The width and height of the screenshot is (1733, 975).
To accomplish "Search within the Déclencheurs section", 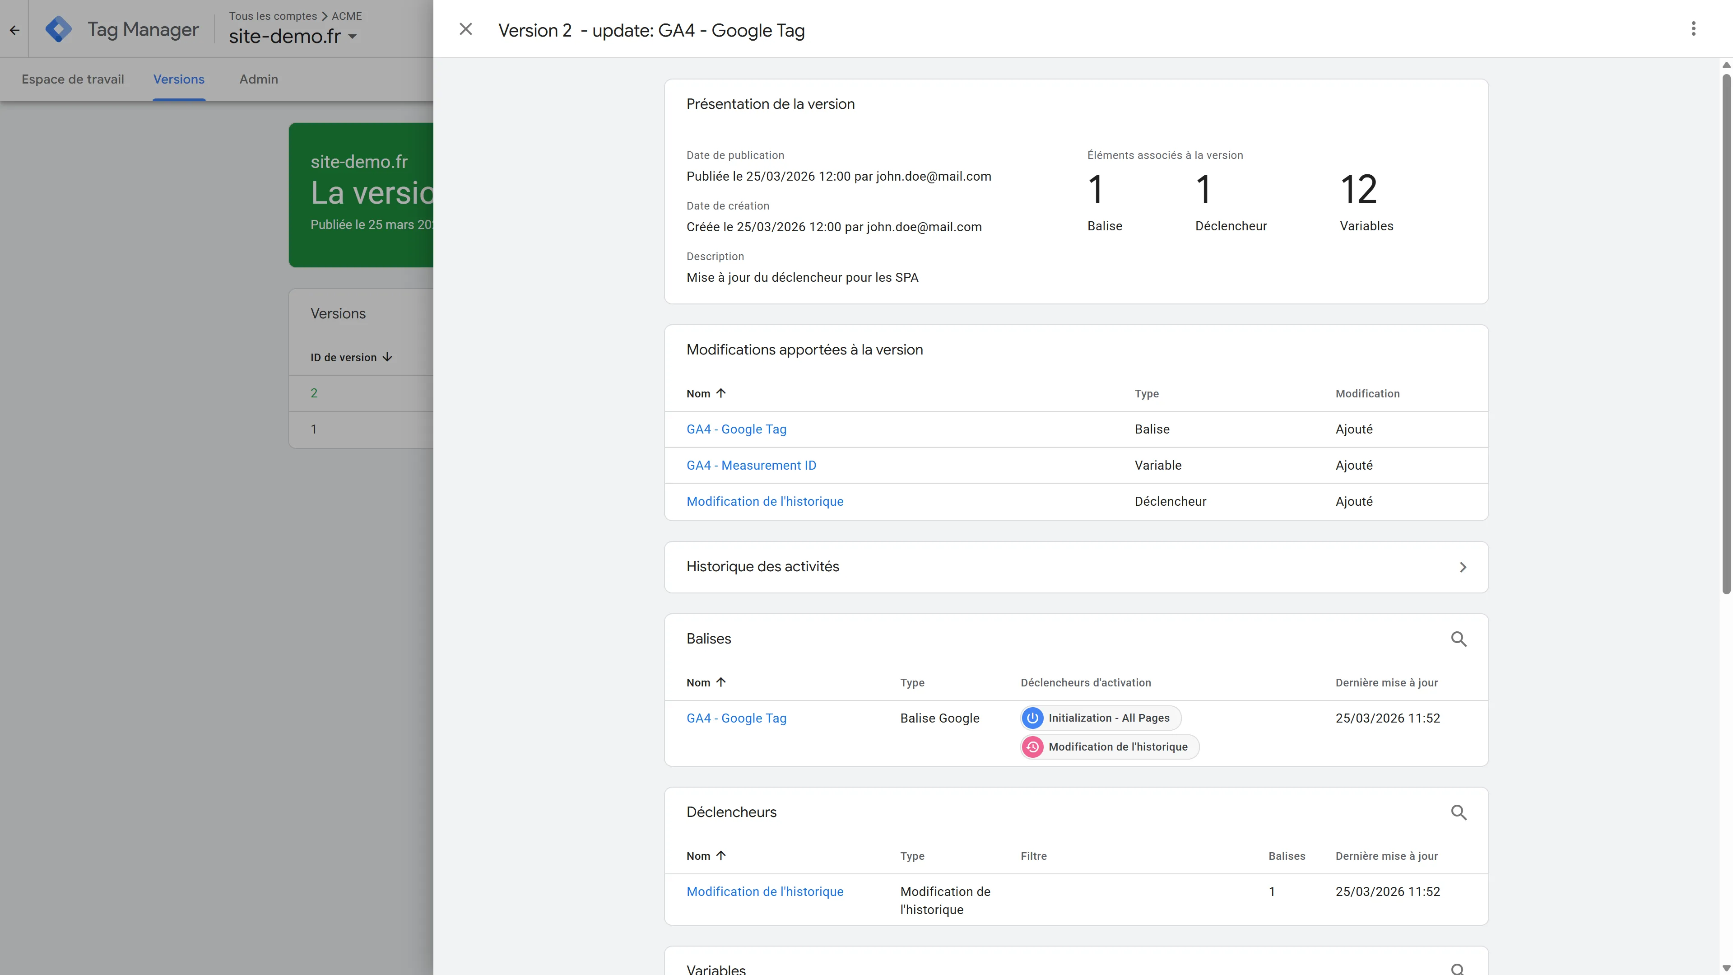I will click(1459, 812).
